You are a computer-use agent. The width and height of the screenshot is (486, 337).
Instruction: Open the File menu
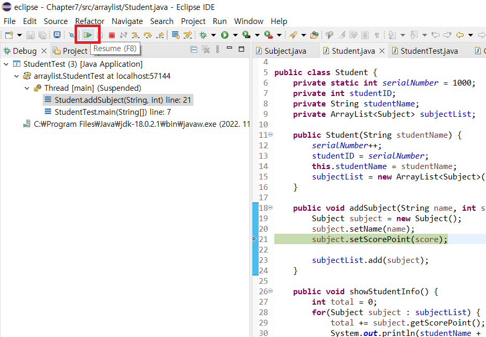(9, 21)
